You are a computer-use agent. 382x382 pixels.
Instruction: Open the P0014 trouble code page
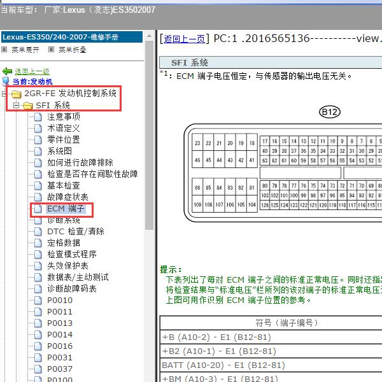coord(60,334)
